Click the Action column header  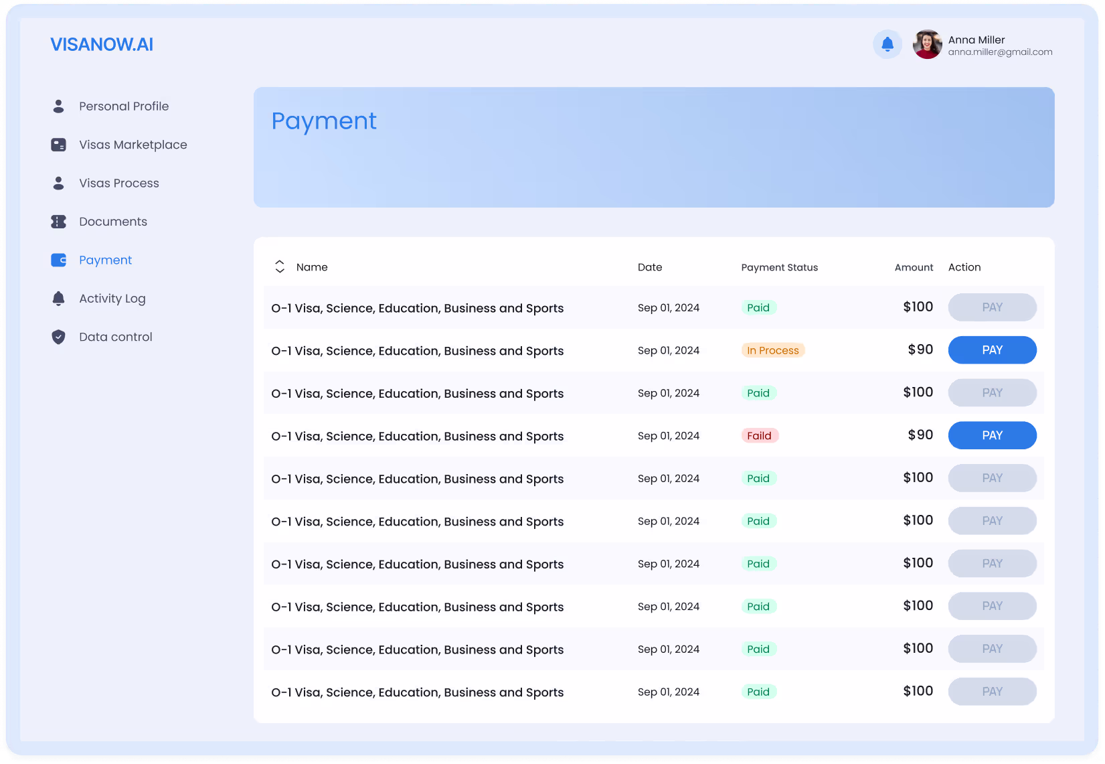[x=964, y=267]
